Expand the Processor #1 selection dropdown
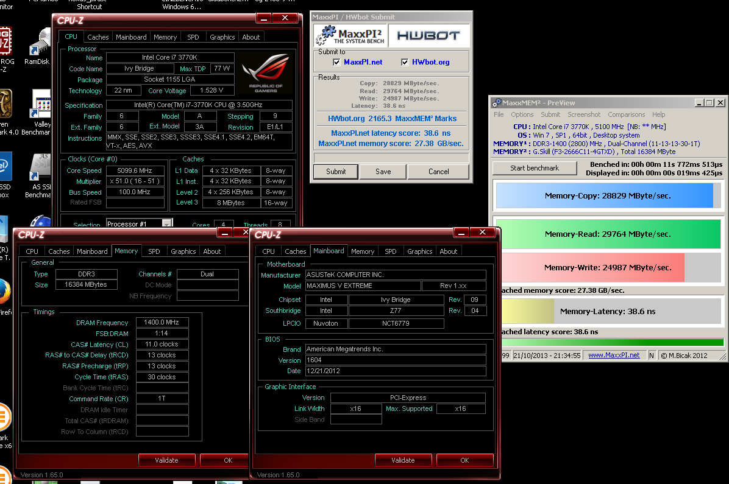Image resolution: width=729 pixels, height=484 pixels. [x=167, y=223]
